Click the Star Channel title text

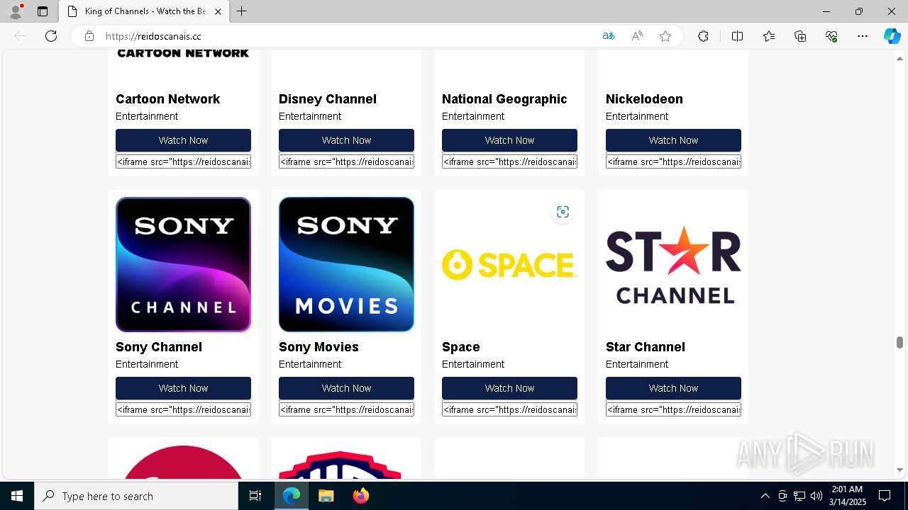pos(645,347)
